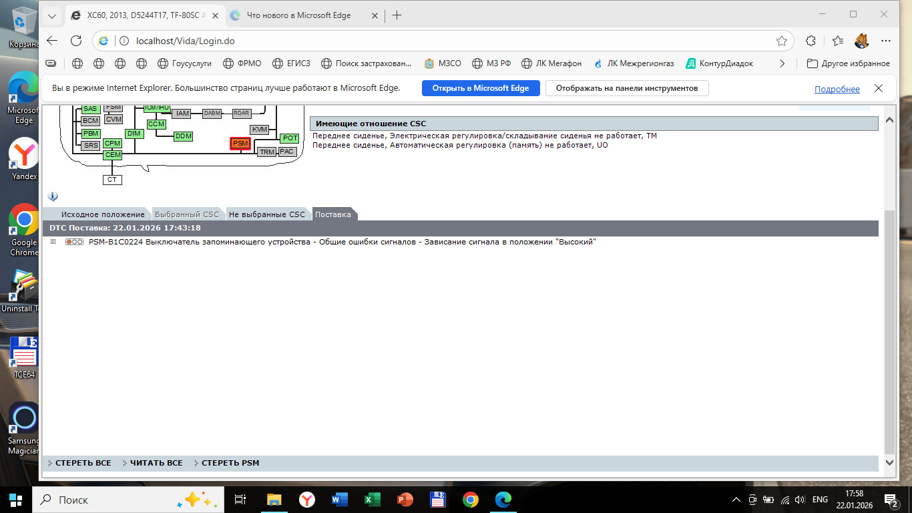Select the CEM module in network diagram
The width and height of the screenshot is (912, 513).
(x=112, y=155)
